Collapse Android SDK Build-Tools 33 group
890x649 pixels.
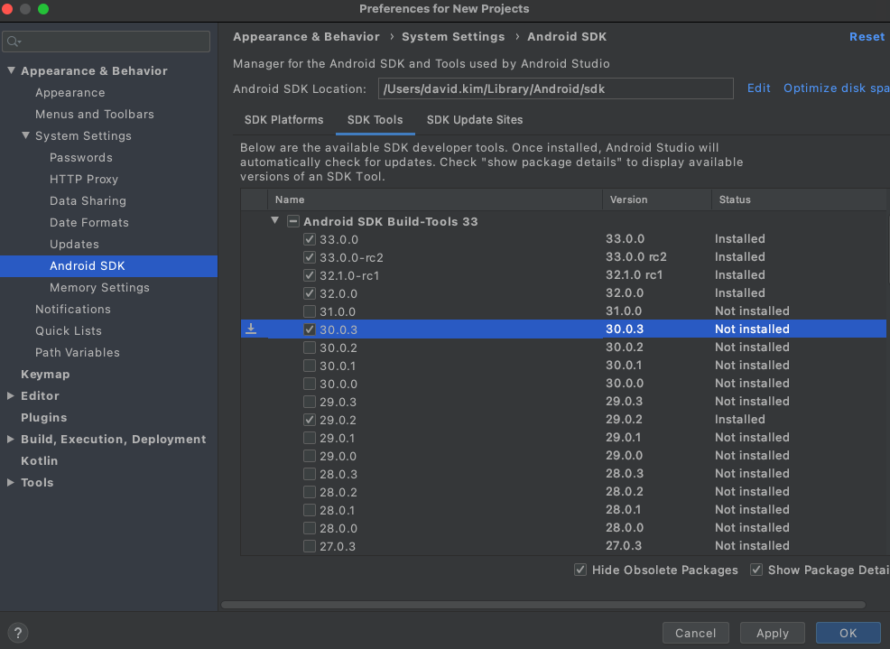(x=274, y=220)
